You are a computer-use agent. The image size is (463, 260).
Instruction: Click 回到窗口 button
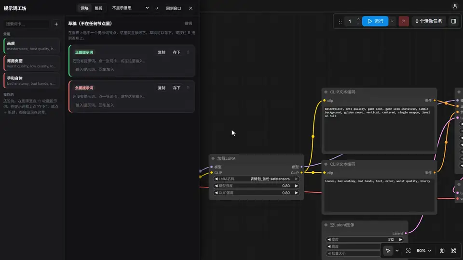point(174,8)
